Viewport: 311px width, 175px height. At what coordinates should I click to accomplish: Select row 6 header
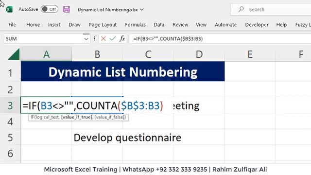click(10, 154)
